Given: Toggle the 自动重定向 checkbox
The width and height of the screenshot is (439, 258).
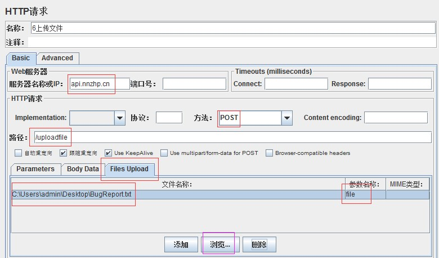Looking at the screenshot, I should click(18, 153).
